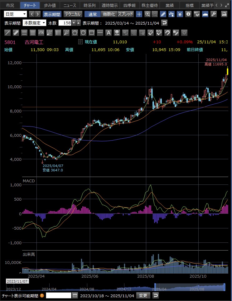Click the テクニカル button
Image resolution: width=232 pixels, height=301 pixels.
pyautogui.click(x=73, y=14)
